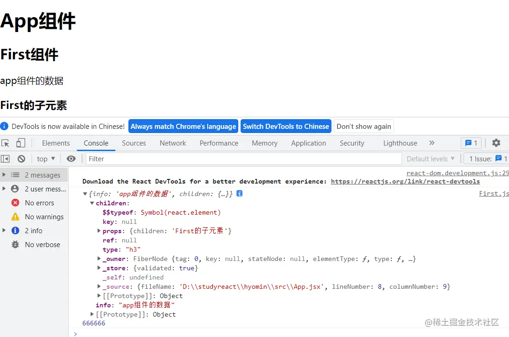Expand the _source property arrow
The image size is (509, 337).
[99, 286]
